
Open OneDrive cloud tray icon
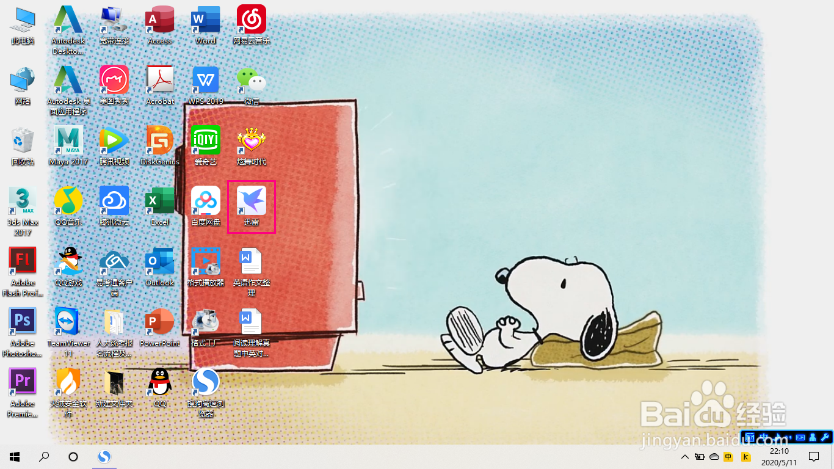[714, 457]
